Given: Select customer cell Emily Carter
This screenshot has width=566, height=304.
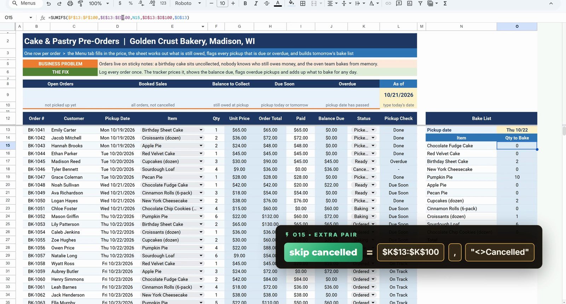Looking at the screenshot, I should tap(74, 130).
